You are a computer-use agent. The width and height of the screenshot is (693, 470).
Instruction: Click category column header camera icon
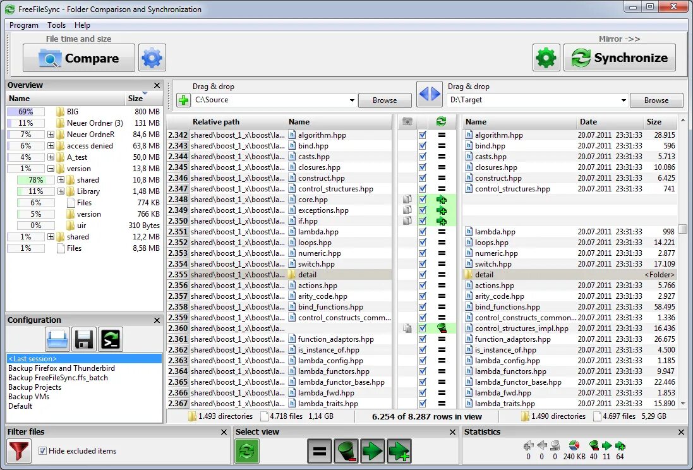coord(407,121)
